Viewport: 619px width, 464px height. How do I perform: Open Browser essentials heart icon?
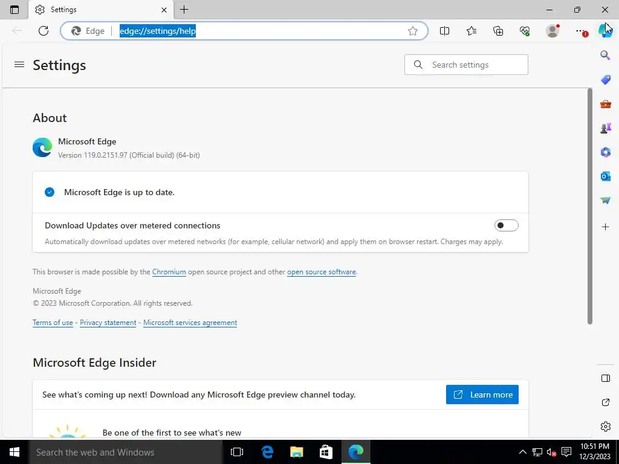525,31
